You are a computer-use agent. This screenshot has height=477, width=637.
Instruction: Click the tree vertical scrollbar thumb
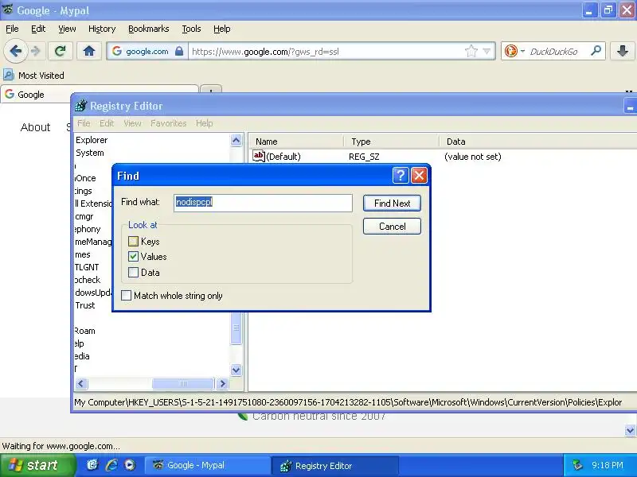pyautogui.click(x=236, y=328)
